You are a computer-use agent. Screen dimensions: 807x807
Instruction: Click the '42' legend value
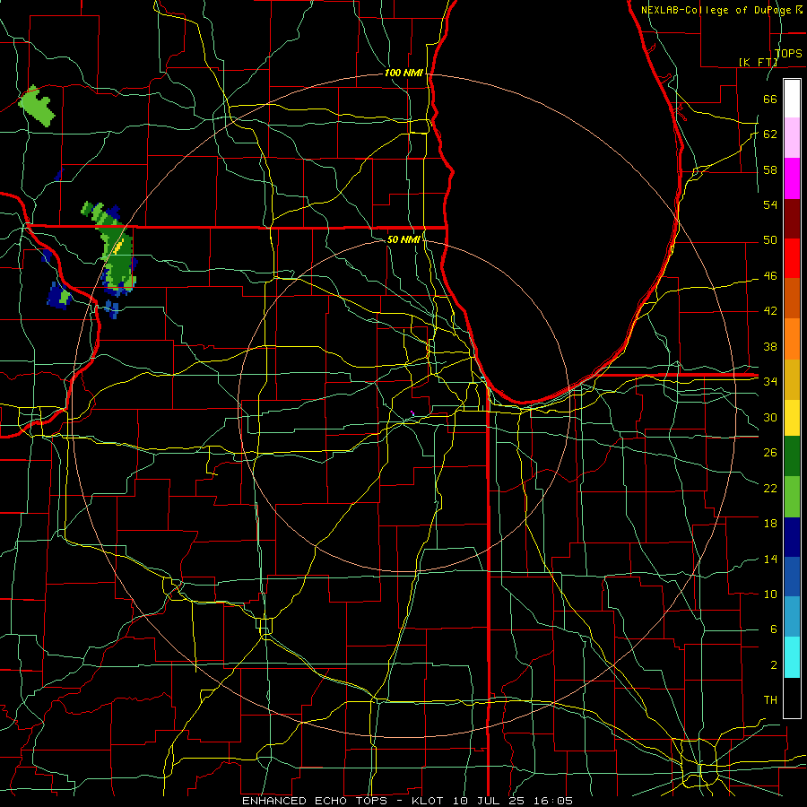[770, 311]
